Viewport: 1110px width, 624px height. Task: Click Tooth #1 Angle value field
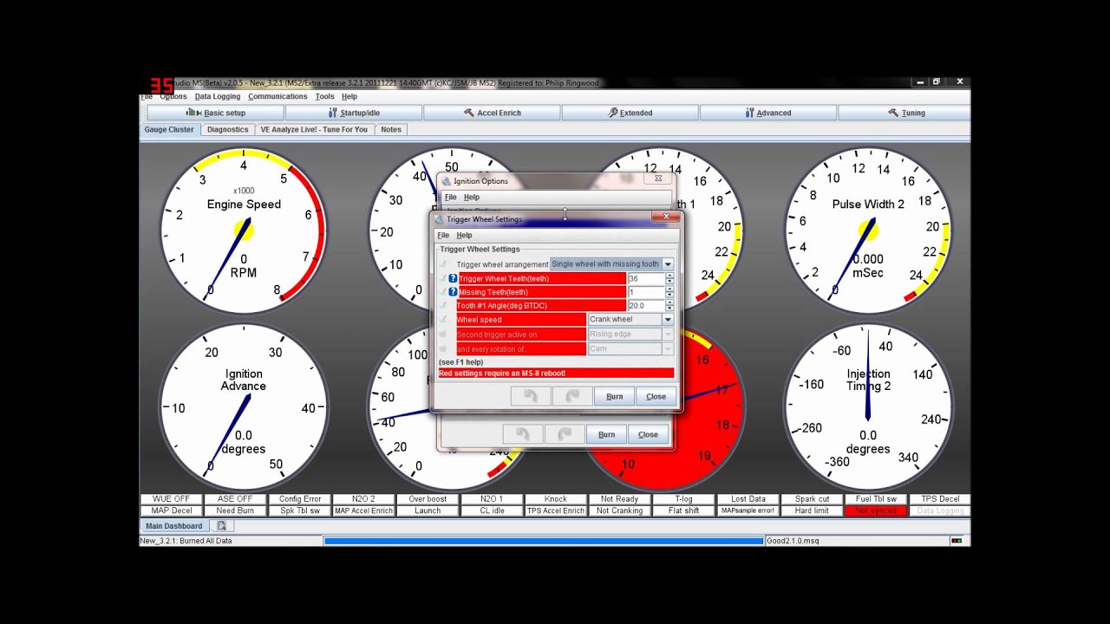(x=646, y=306)
